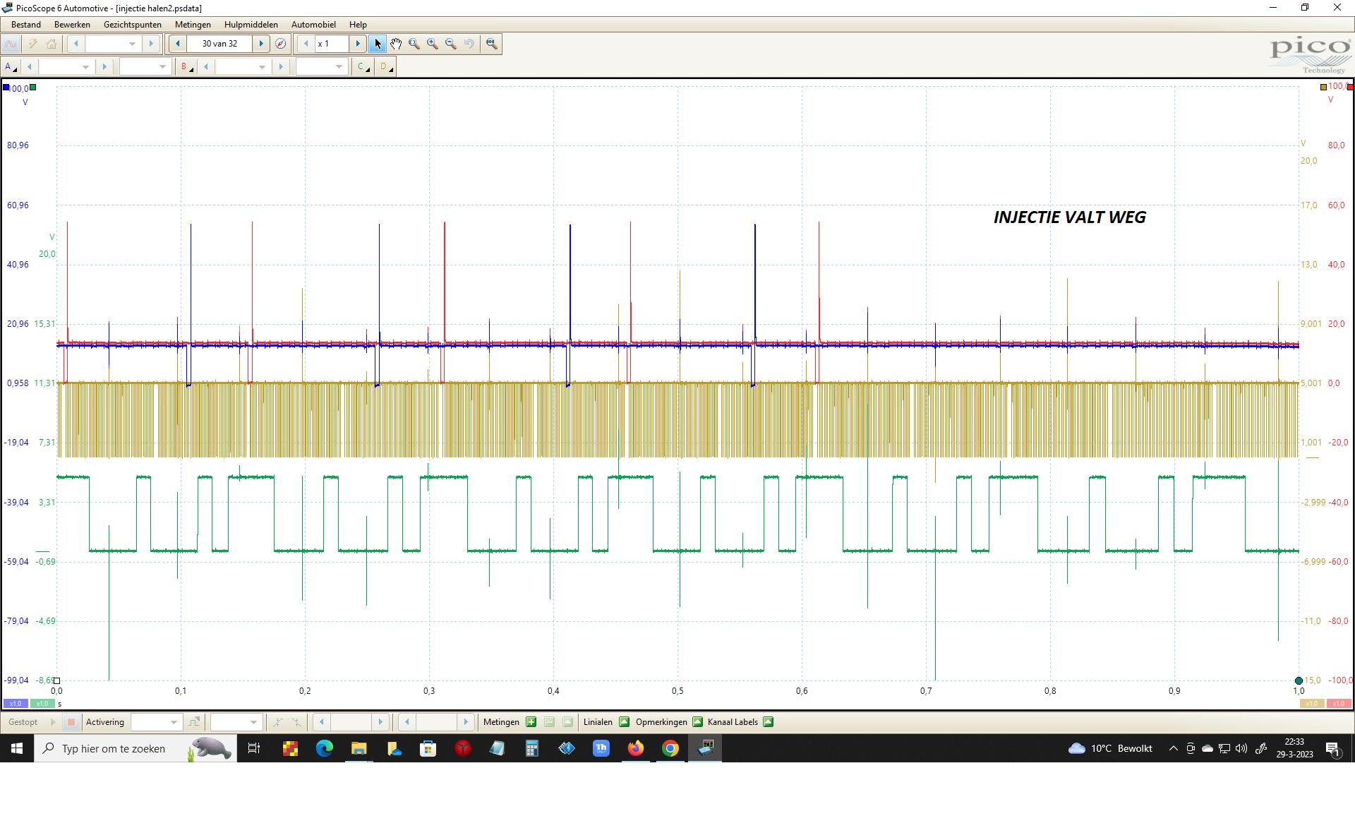
Task: Click the zoom-in magnifier tool
Action: coord(433,44)
